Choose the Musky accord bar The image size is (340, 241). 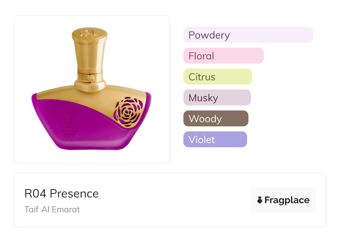217,98
